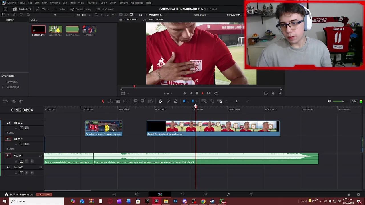365x205 pixels.
Task: Toggle lock on Video 2 track
Action: pyautogui.click(x=16, y=128)
